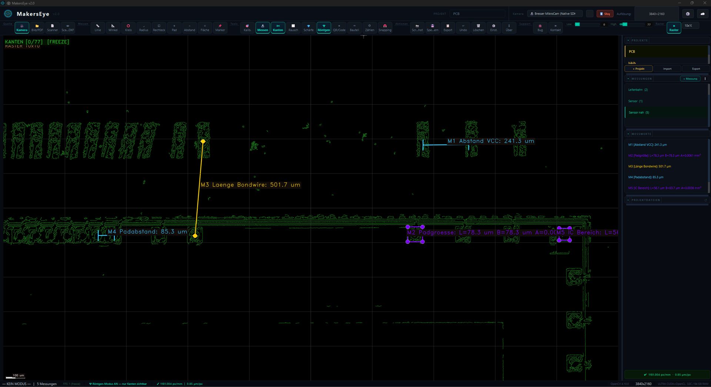Click the Löschen trash icon

(478, 28)
